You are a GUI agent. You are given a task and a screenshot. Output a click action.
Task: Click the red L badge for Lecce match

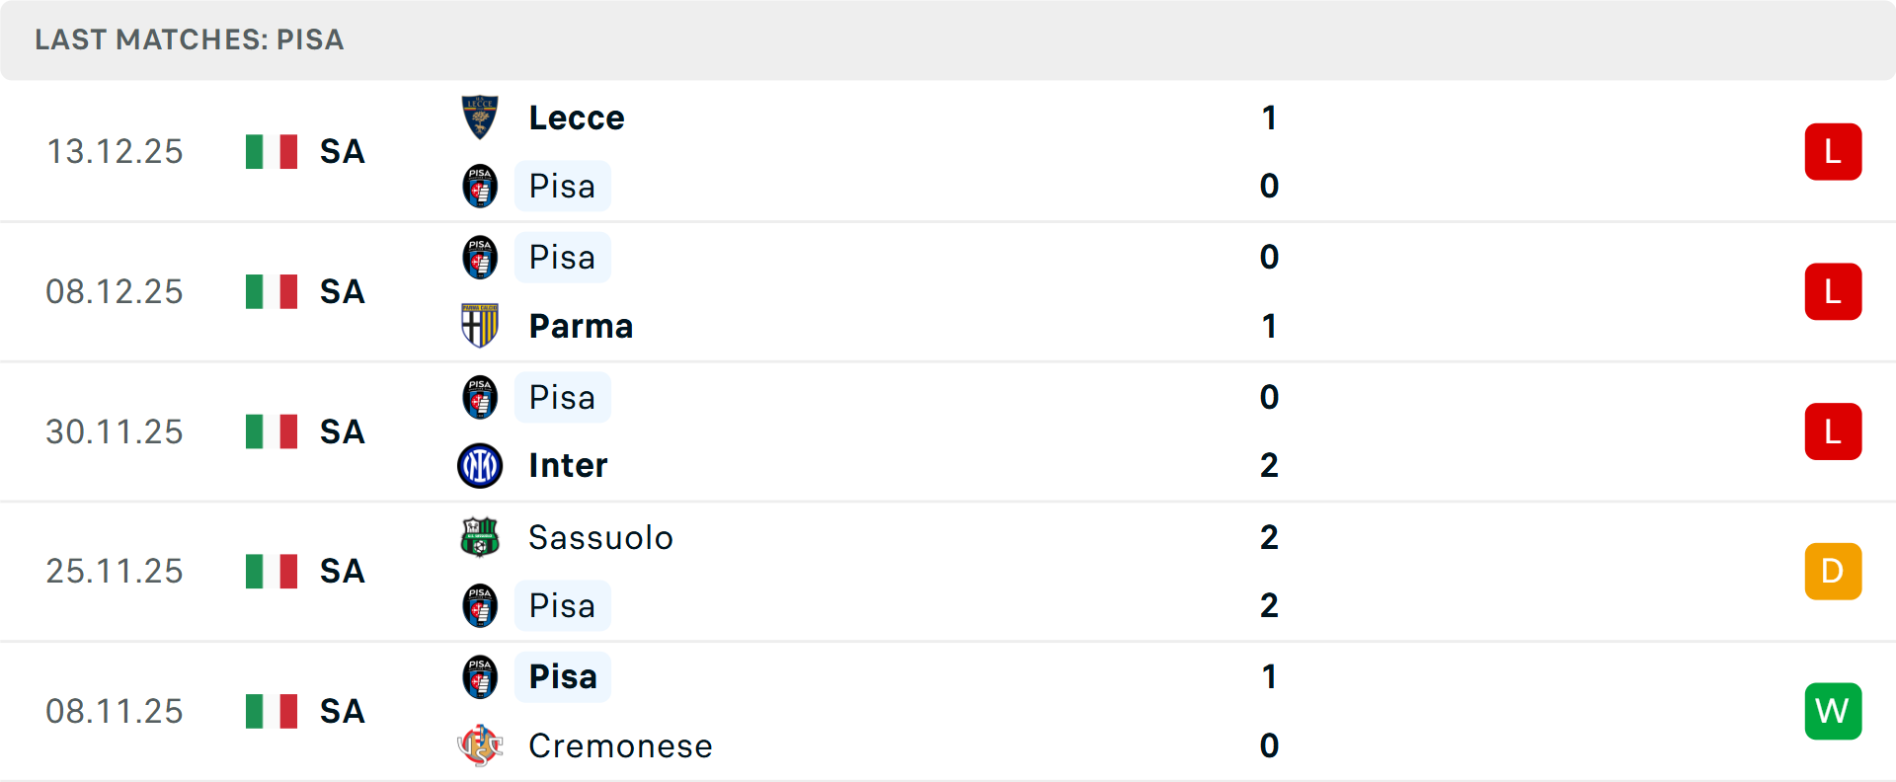click(1833, 152)
